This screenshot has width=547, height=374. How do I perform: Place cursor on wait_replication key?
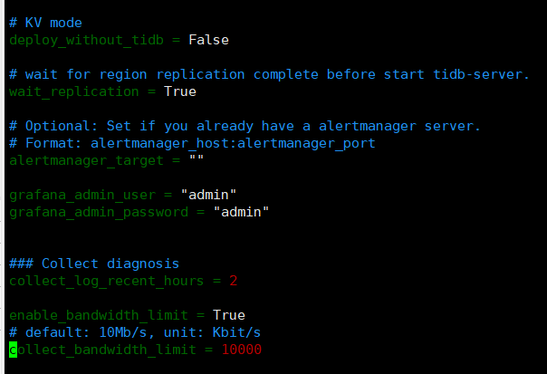click(74, 91)
